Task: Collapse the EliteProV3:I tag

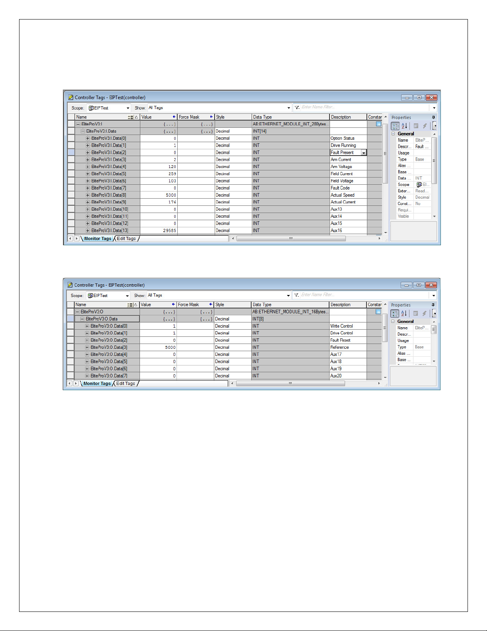Action: (78, 124)
